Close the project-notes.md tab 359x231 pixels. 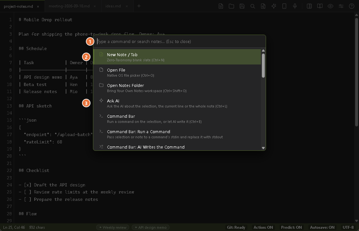(x=38, y=6)
